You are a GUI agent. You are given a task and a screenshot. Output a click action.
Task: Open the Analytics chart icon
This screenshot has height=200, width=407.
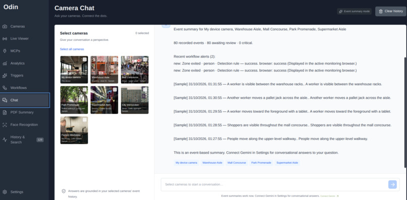click(x=5, y=63)
